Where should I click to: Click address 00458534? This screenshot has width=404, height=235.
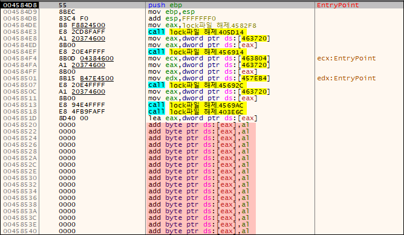coord(20,192)
